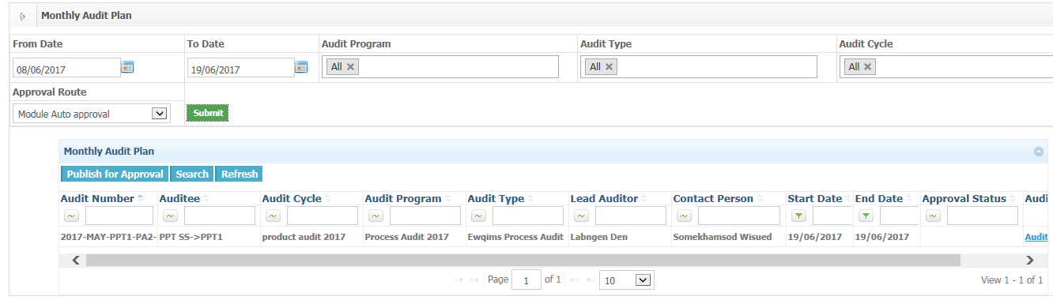Open the To Date calendar picker icon

click(301, 67)
